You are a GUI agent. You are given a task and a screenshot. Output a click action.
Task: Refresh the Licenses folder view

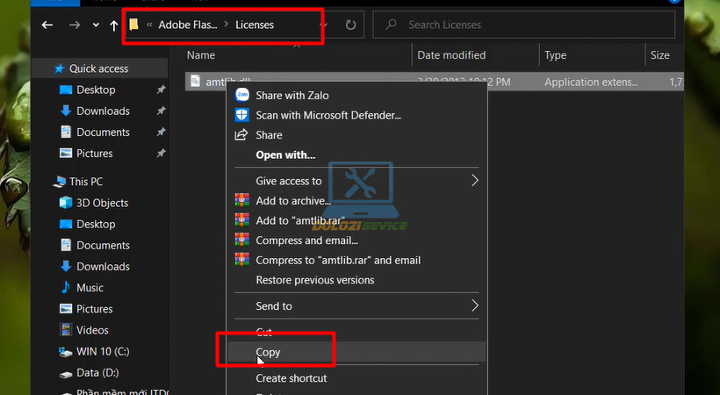[349, 25]
